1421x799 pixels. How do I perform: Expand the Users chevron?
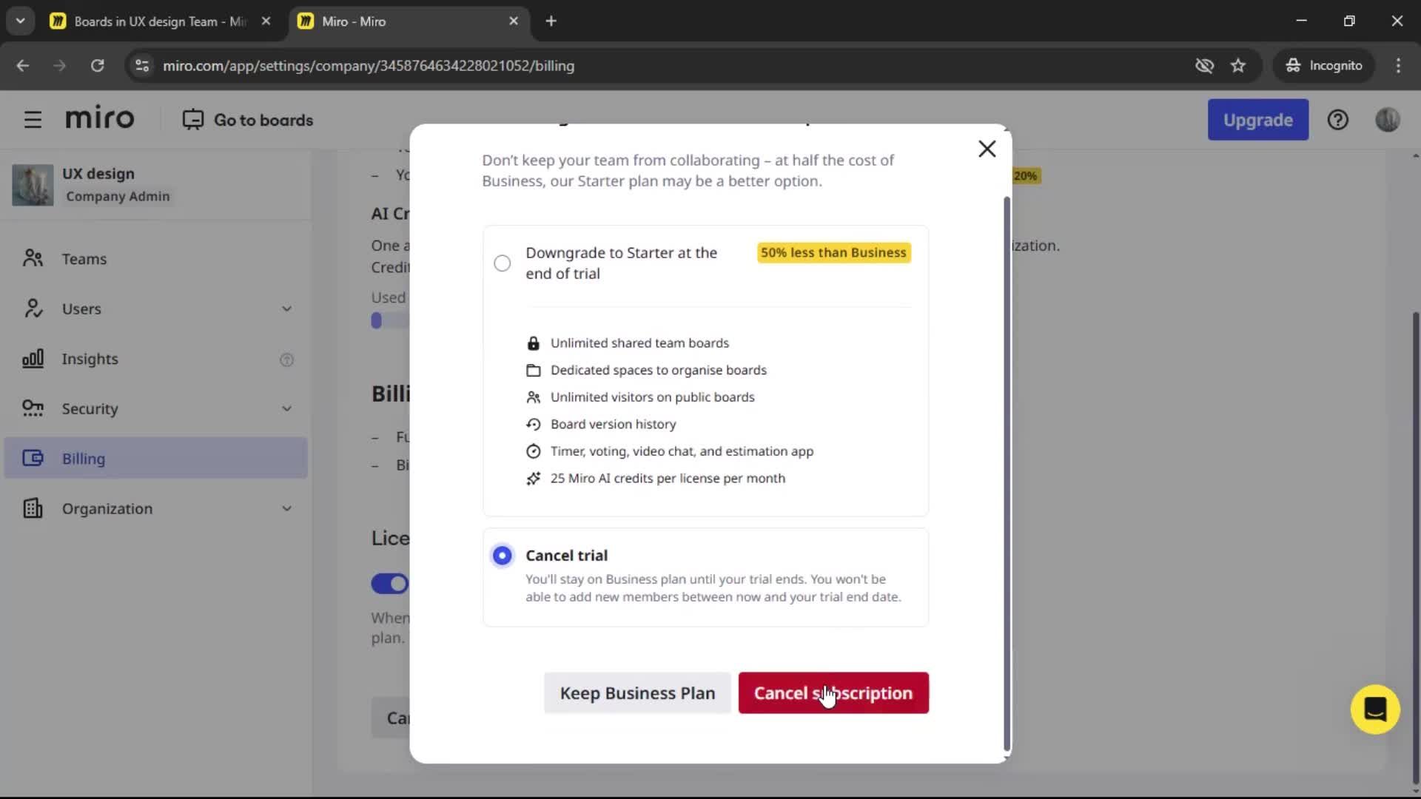[286, 309]
